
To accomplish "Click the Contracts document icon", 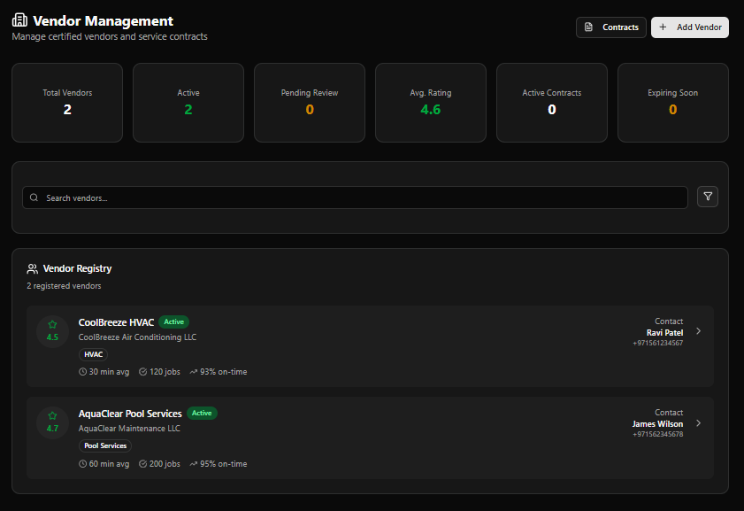I will [x=588, y=27].
